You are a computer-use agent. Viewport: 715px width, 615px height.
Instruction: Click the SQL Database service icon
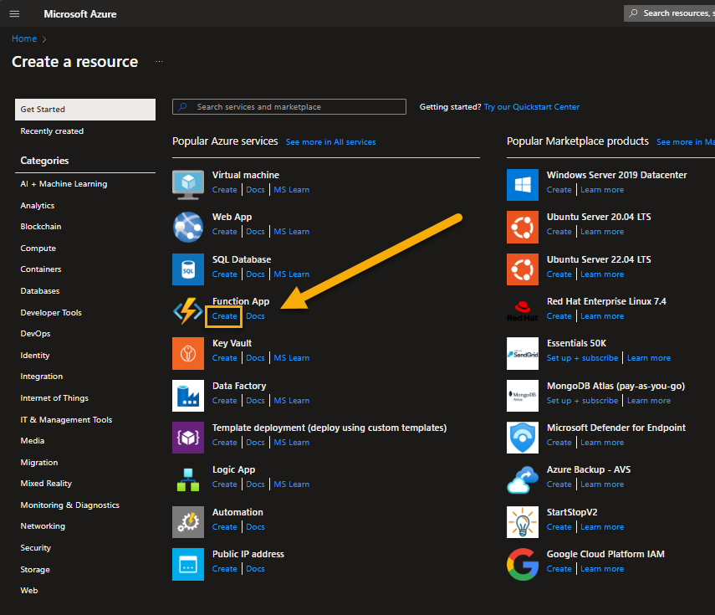tap(188, 269)
